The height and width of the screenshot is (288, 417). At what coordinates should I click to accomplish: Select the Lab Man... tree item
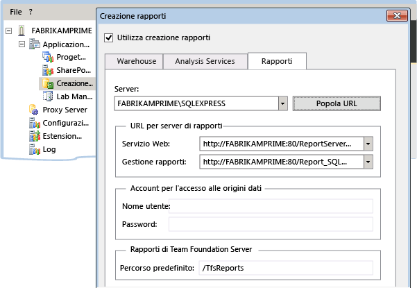pyautogui.click(x=74, y=96)
